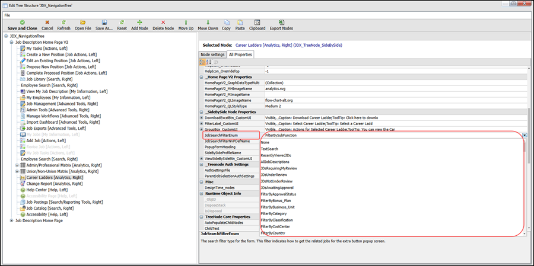
Task: Click the Alphabetical sort icon in property grid
Action: (x=209, y=62)
